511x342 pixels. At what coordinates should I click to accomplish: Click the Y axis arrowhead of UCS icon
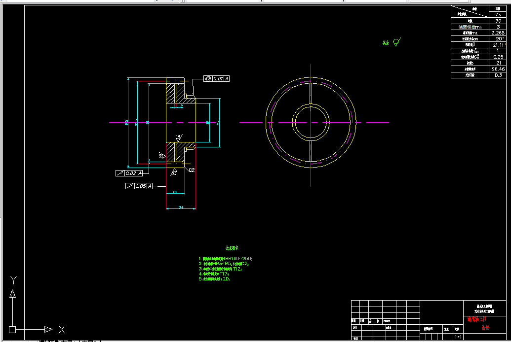pyautogui.click(x=12, y=294)
